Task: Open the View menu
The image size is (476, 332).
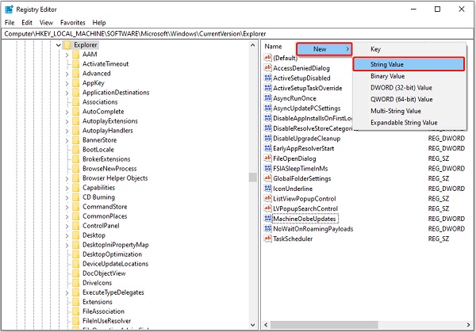Action: point(46,22)
